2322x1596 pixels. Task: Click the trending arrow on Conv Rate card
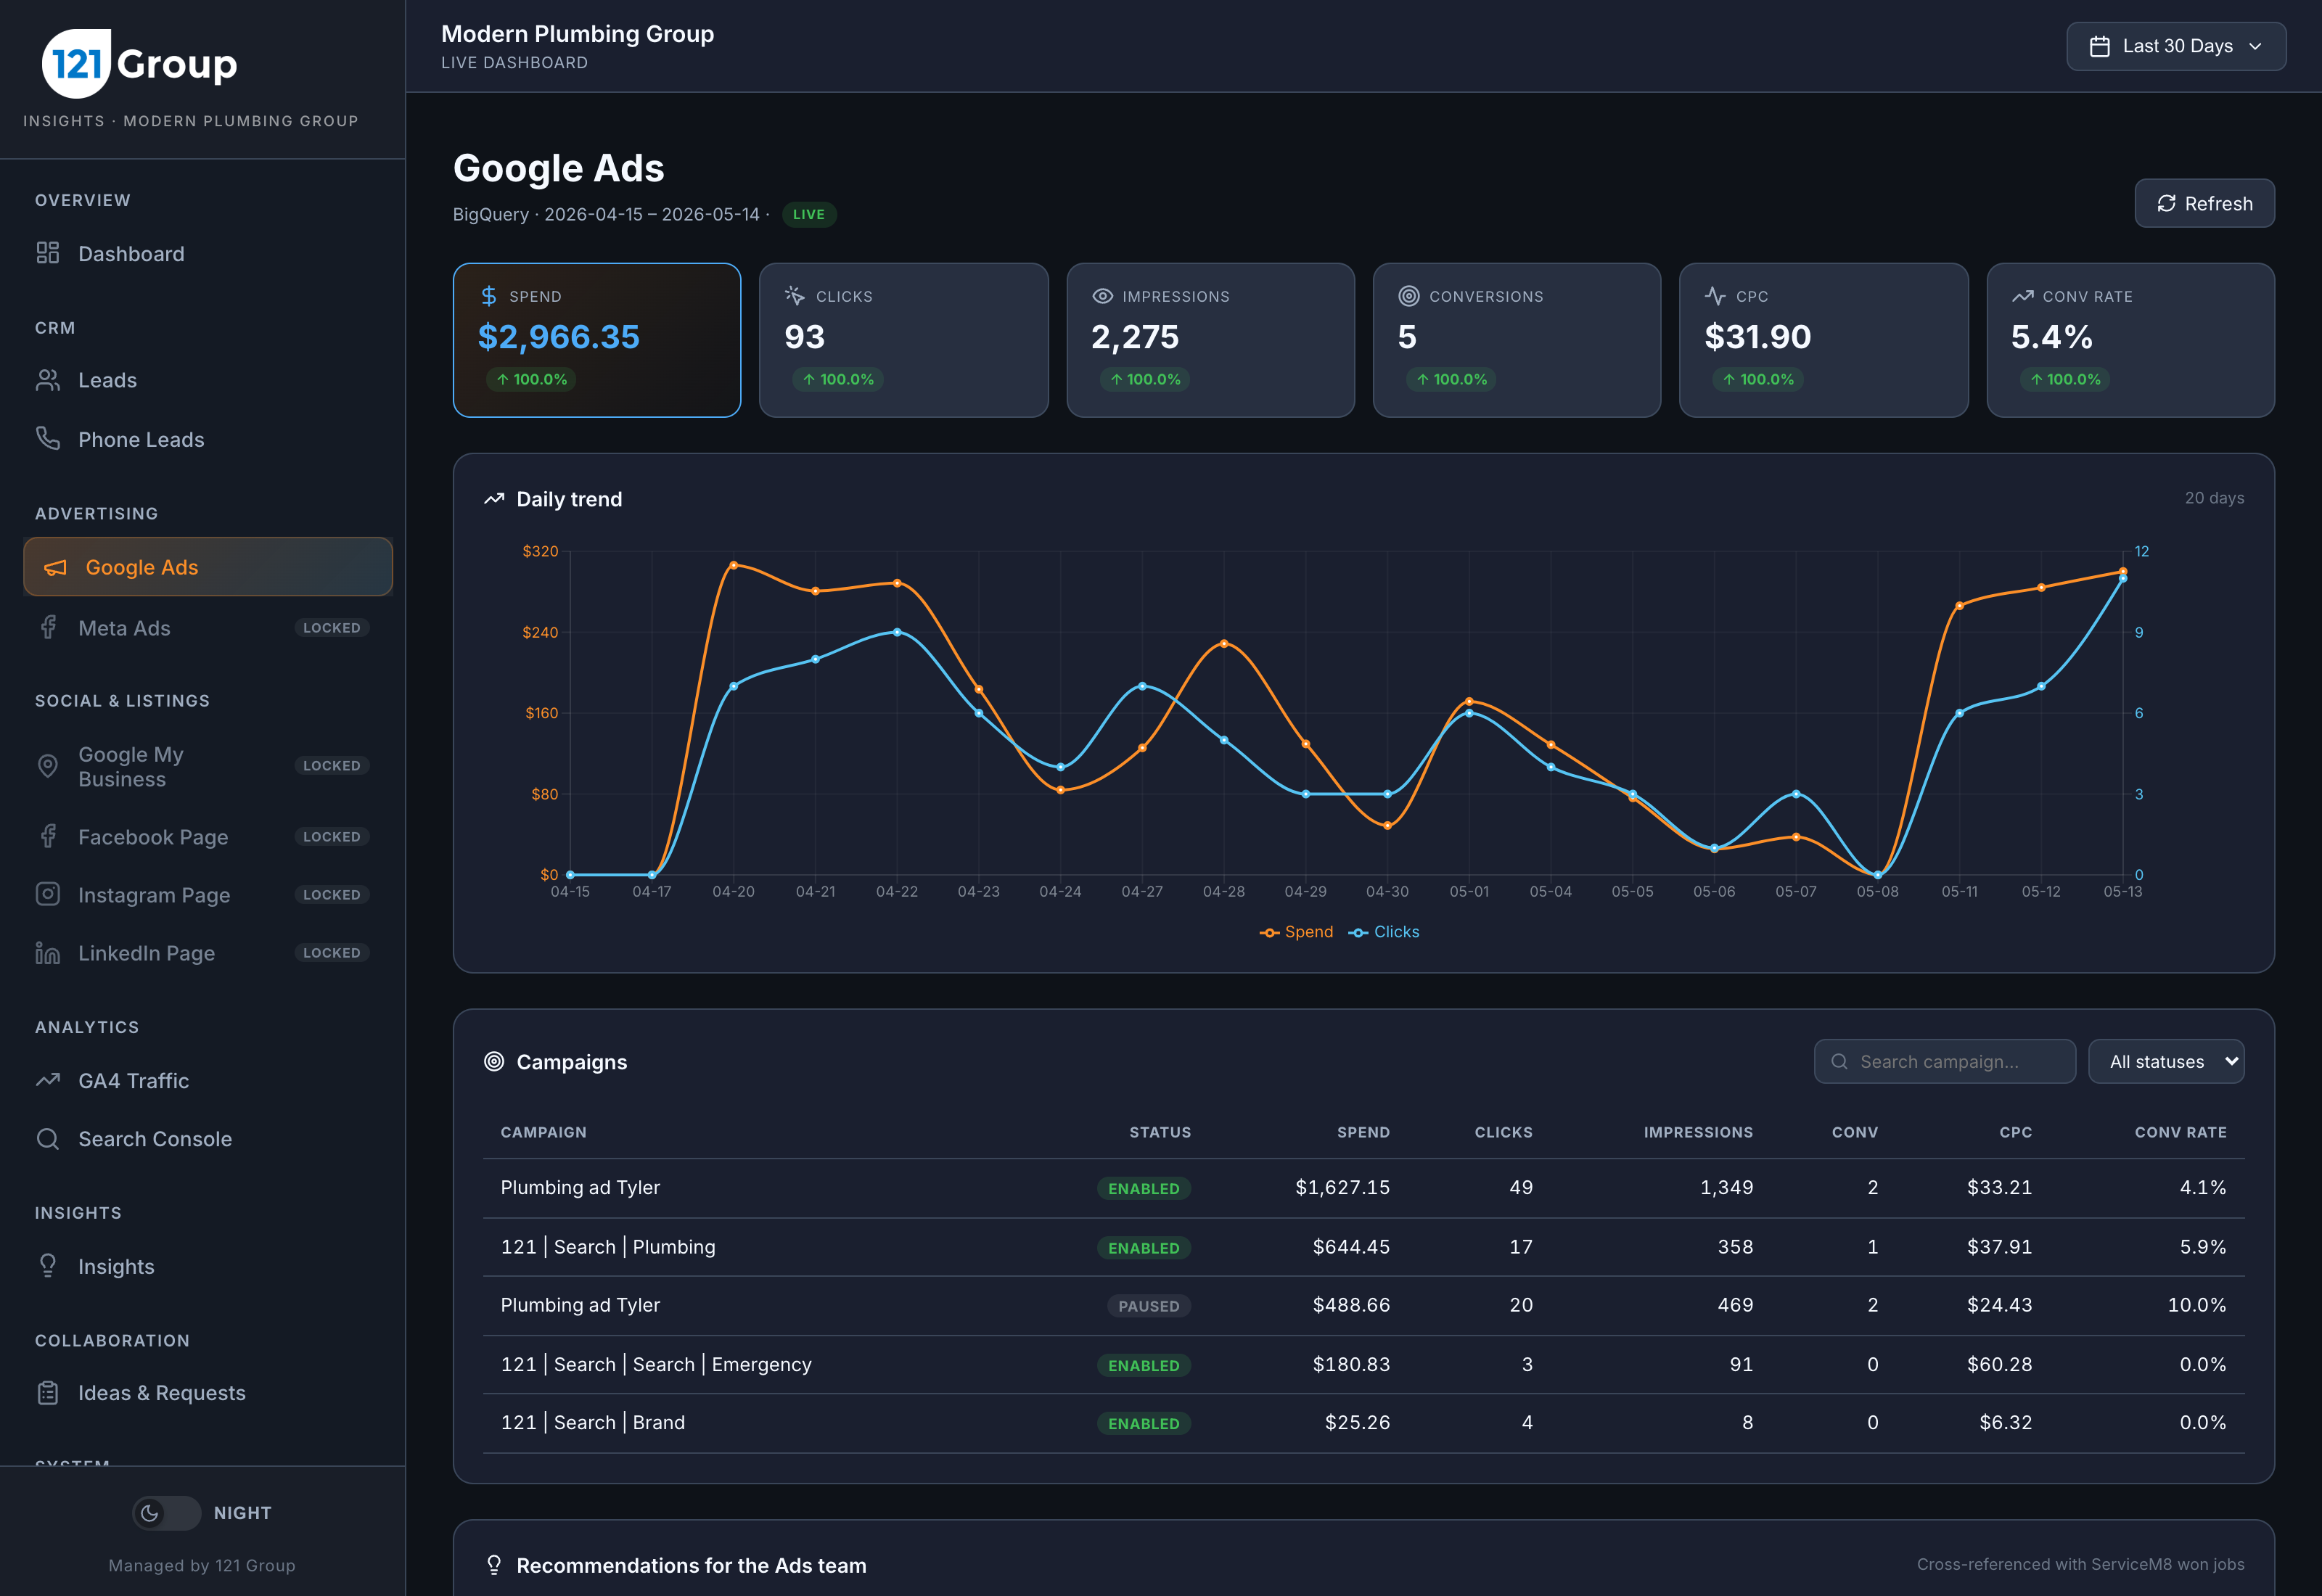[2022, 296]
